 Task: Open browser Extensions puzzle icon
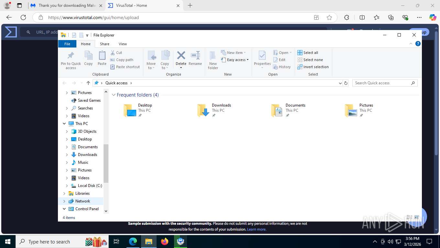tap(346, 17)
